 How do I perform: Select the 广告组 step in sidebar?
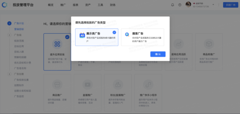tap(18, 35)
